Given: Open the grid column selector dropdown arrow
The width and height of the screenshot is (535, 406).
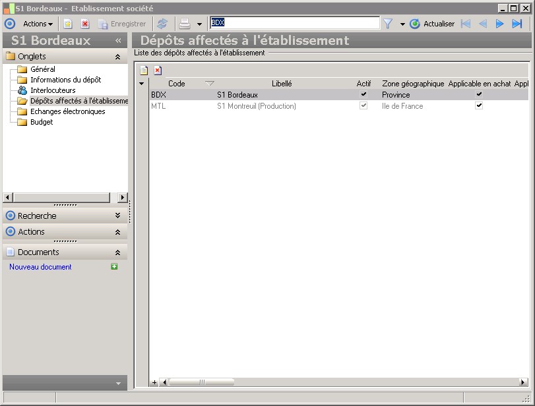Looking at the screenshot, I should coord(142,84).
